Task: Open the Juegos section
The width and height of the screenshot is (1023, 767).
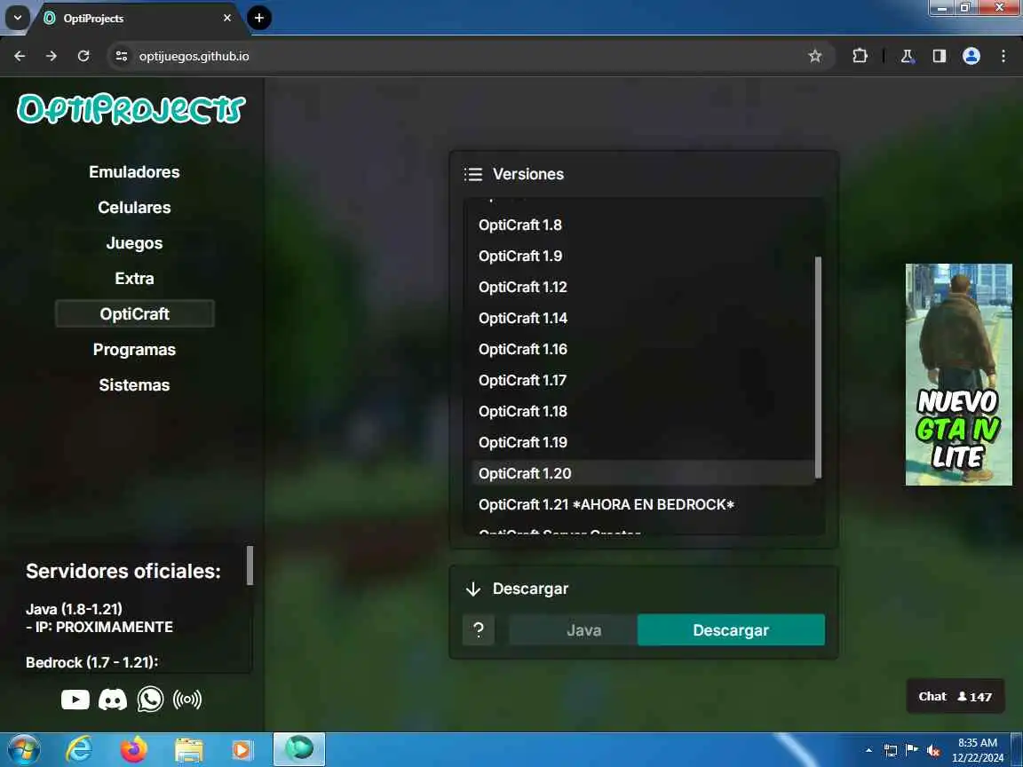Action: [134, 243]
